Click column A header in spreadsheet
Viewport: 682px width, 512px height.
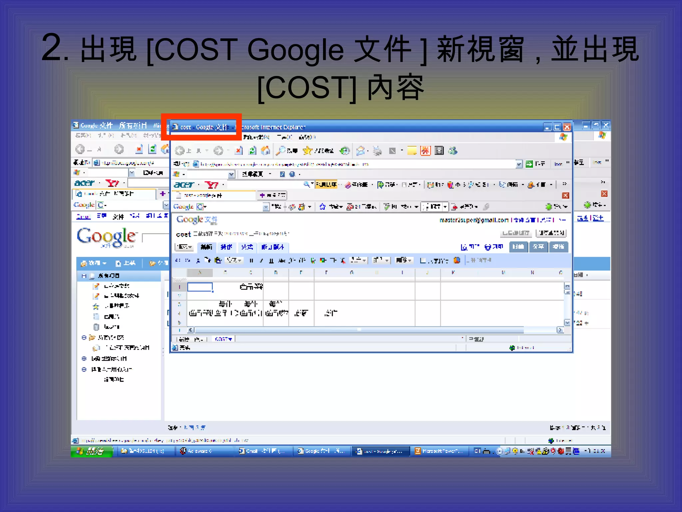(200, 273)
